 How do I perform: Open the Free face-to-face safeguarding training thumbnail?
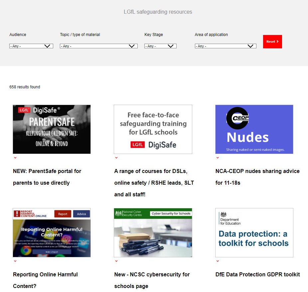tap(153, 129)
